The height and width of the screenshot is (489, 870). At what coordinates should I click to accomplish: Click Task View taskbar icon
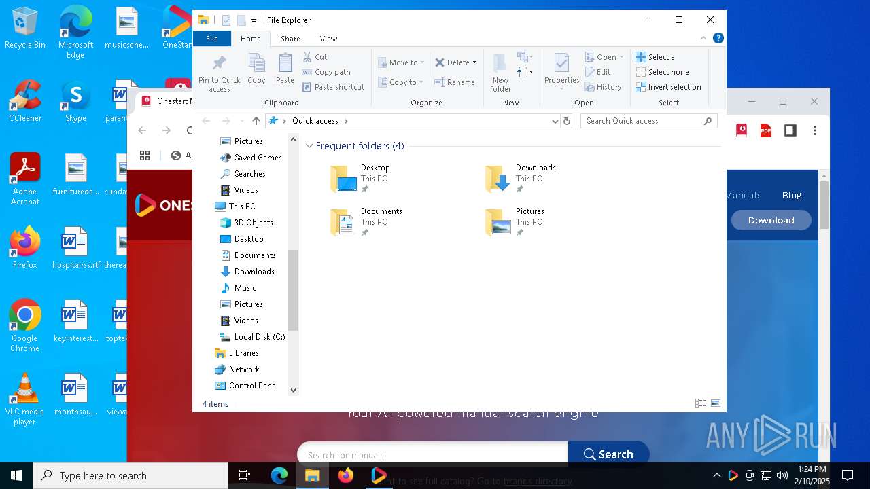click(x=245, y=475)
